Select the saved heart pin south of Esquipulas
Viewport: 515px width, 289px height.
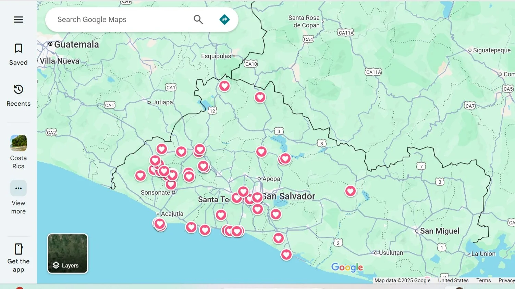224,86
